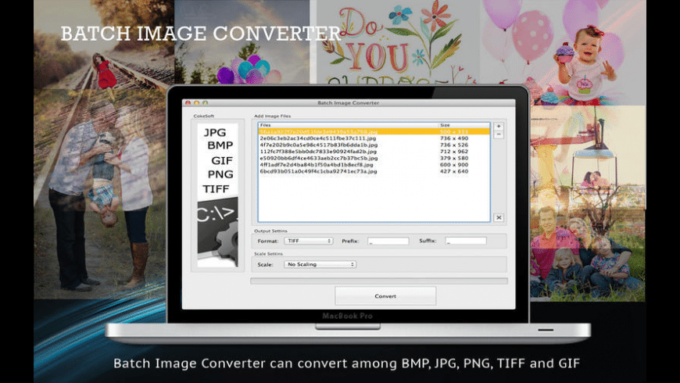680x383 pixels.
Task: Click the size value 600 x 900
Action: (454, 165)
